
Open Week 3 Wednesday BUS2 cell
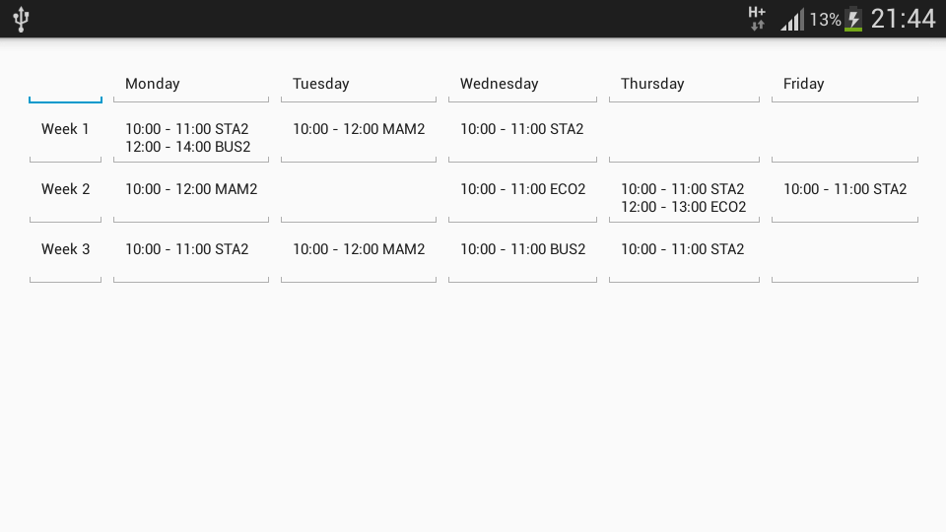(522, 258)
